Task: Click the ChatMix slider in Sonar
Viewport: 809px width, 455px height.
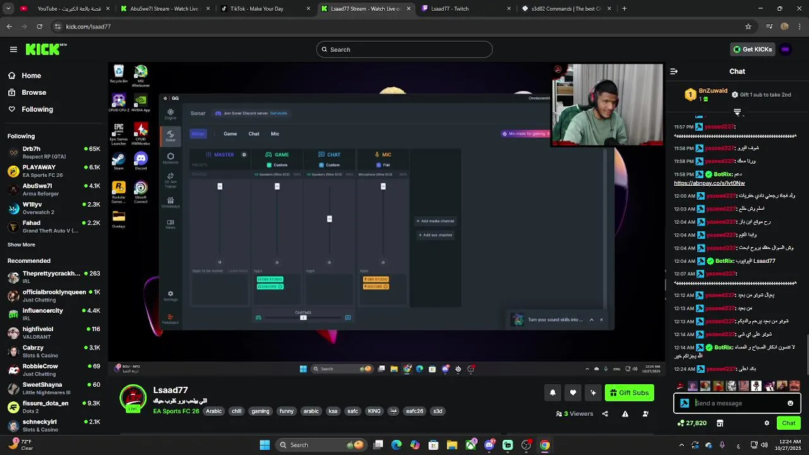Action: [x=303, y=317]
